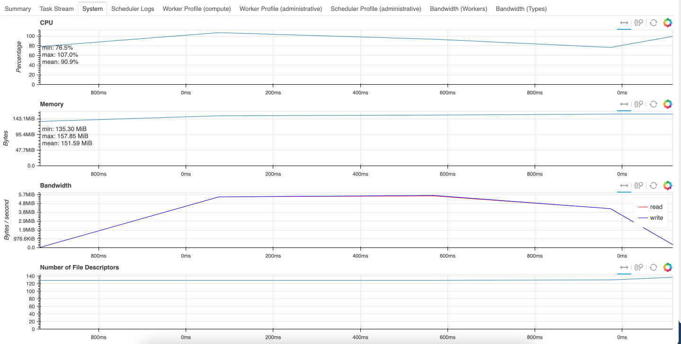Click the 143.1MiB tick label
This screenshot has height=344, width=681.
[23, 119]
